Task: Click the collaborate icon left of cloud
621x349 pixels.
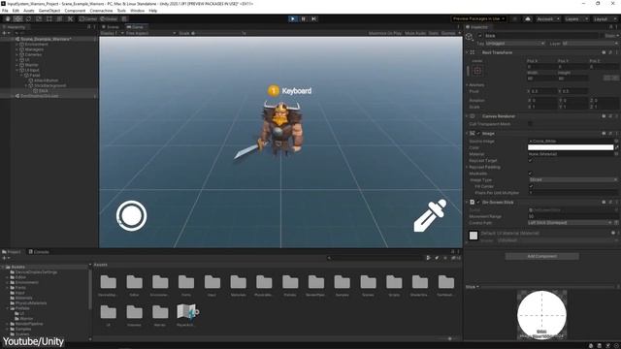Action: pos(515,19)
